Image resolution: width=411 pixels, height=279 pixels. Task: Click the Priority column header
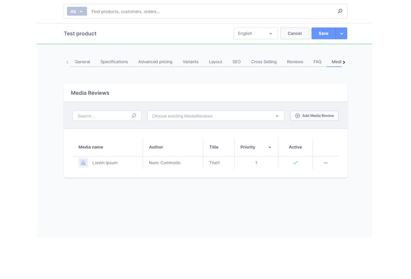pyautogui.click(x=248, y=147)
